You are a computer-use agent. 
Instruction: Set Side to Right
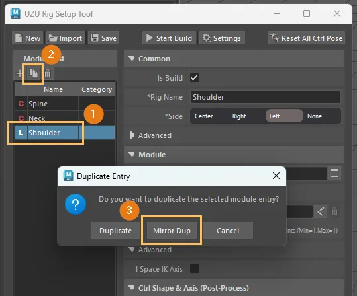[239, 116]
